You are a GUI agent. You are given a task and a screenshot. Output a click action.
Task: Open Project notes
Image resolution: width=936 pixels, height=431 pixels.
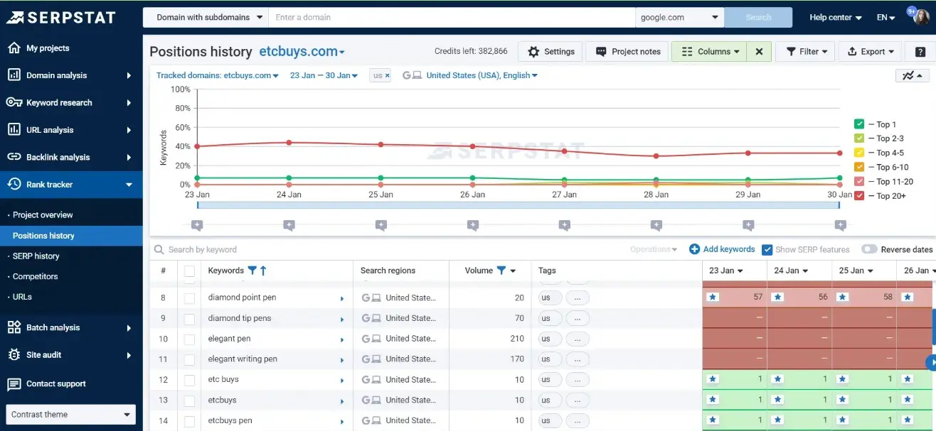click(628, 51)
